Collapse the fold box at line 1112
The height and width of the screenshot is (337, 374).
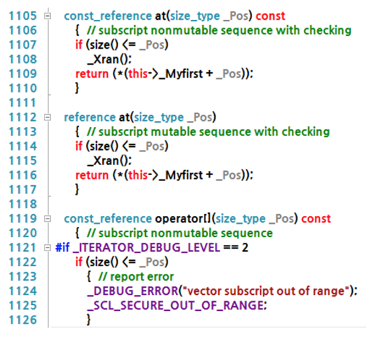tap(48, 117)
